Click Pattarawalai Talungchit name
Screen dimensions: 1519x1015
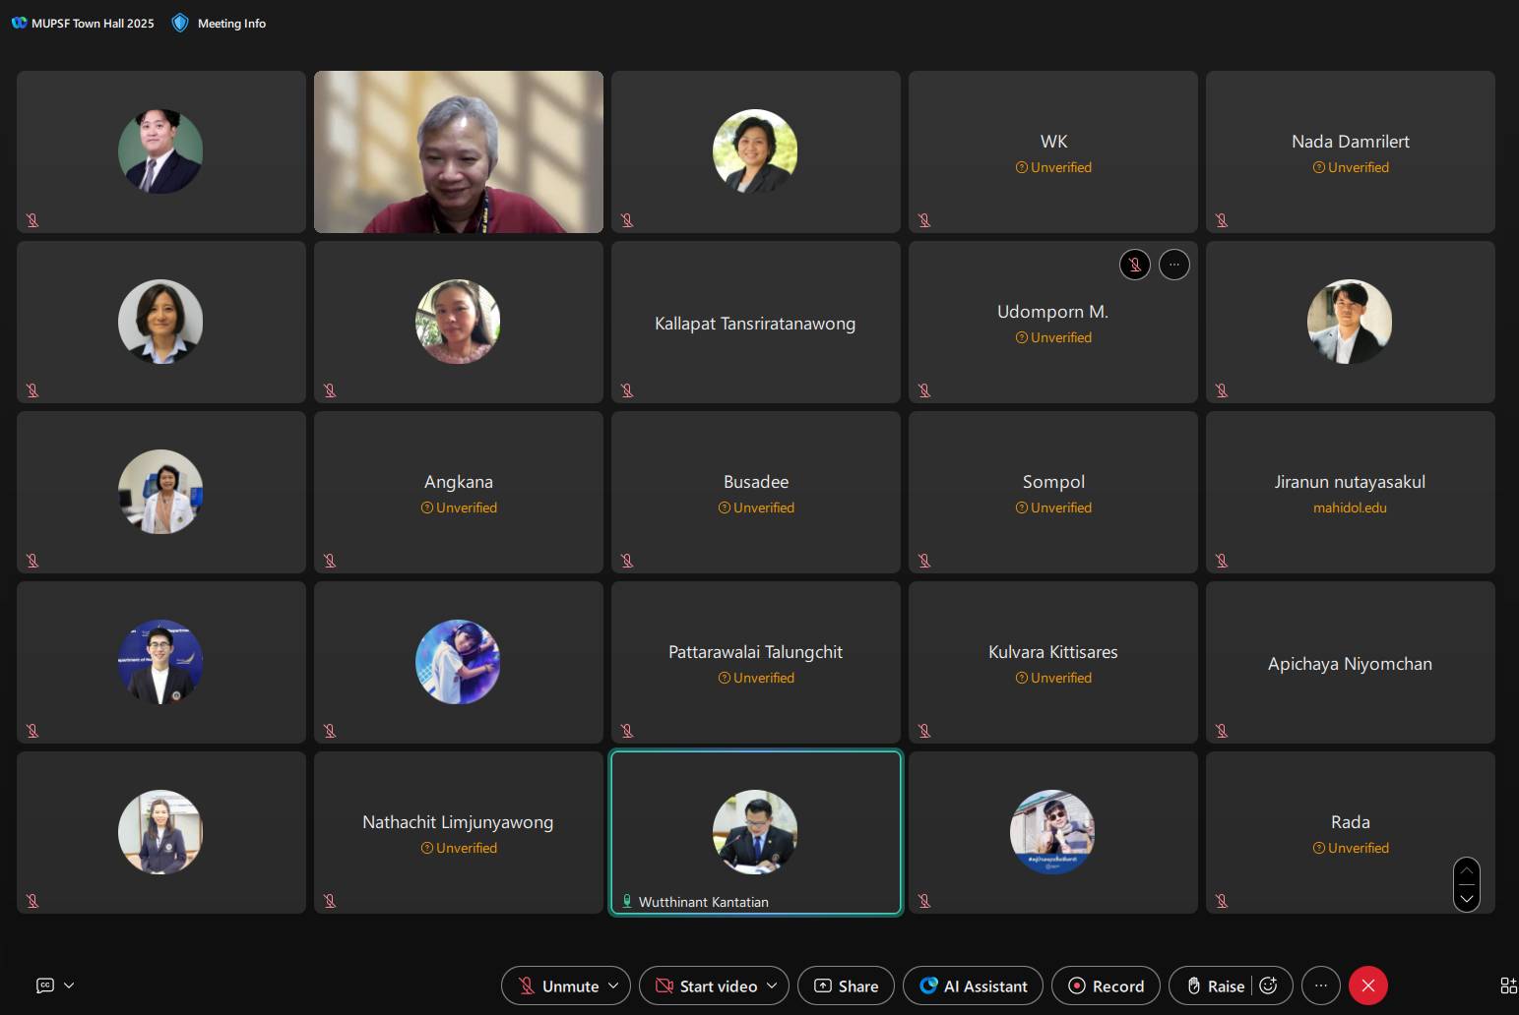click(755, 652)
